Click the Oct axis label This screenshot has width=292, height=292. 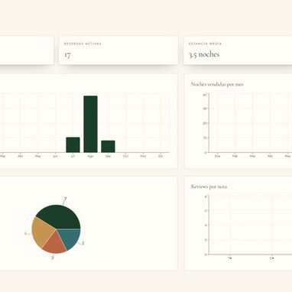[125, 156]
